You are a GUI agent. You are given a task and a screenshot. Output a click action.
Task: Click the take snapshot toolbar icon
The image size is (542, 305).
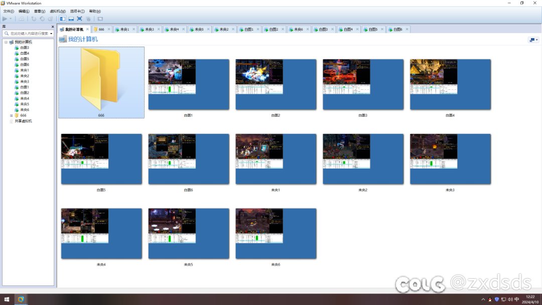[34, 19]
